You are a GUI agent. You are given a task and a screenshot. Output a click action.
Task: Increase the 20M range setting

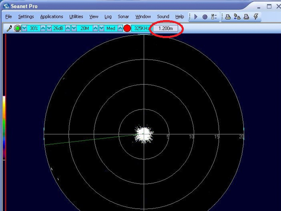click(96, 28)
